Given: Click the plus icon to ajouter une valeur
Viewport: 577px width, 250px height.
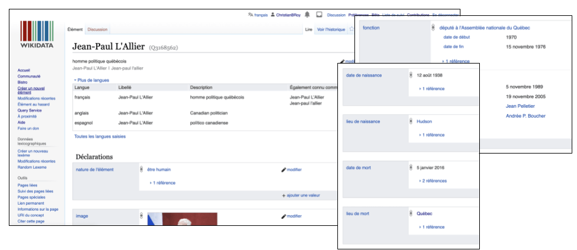Looking at the screenshot, I should (284, 195).
